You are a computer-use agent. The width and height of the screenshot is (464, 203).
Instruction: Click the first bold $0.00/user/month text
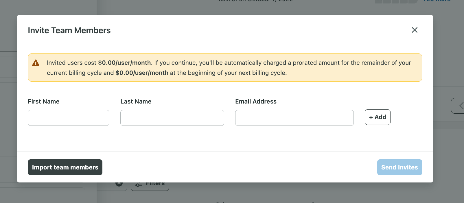click(124, 63)
